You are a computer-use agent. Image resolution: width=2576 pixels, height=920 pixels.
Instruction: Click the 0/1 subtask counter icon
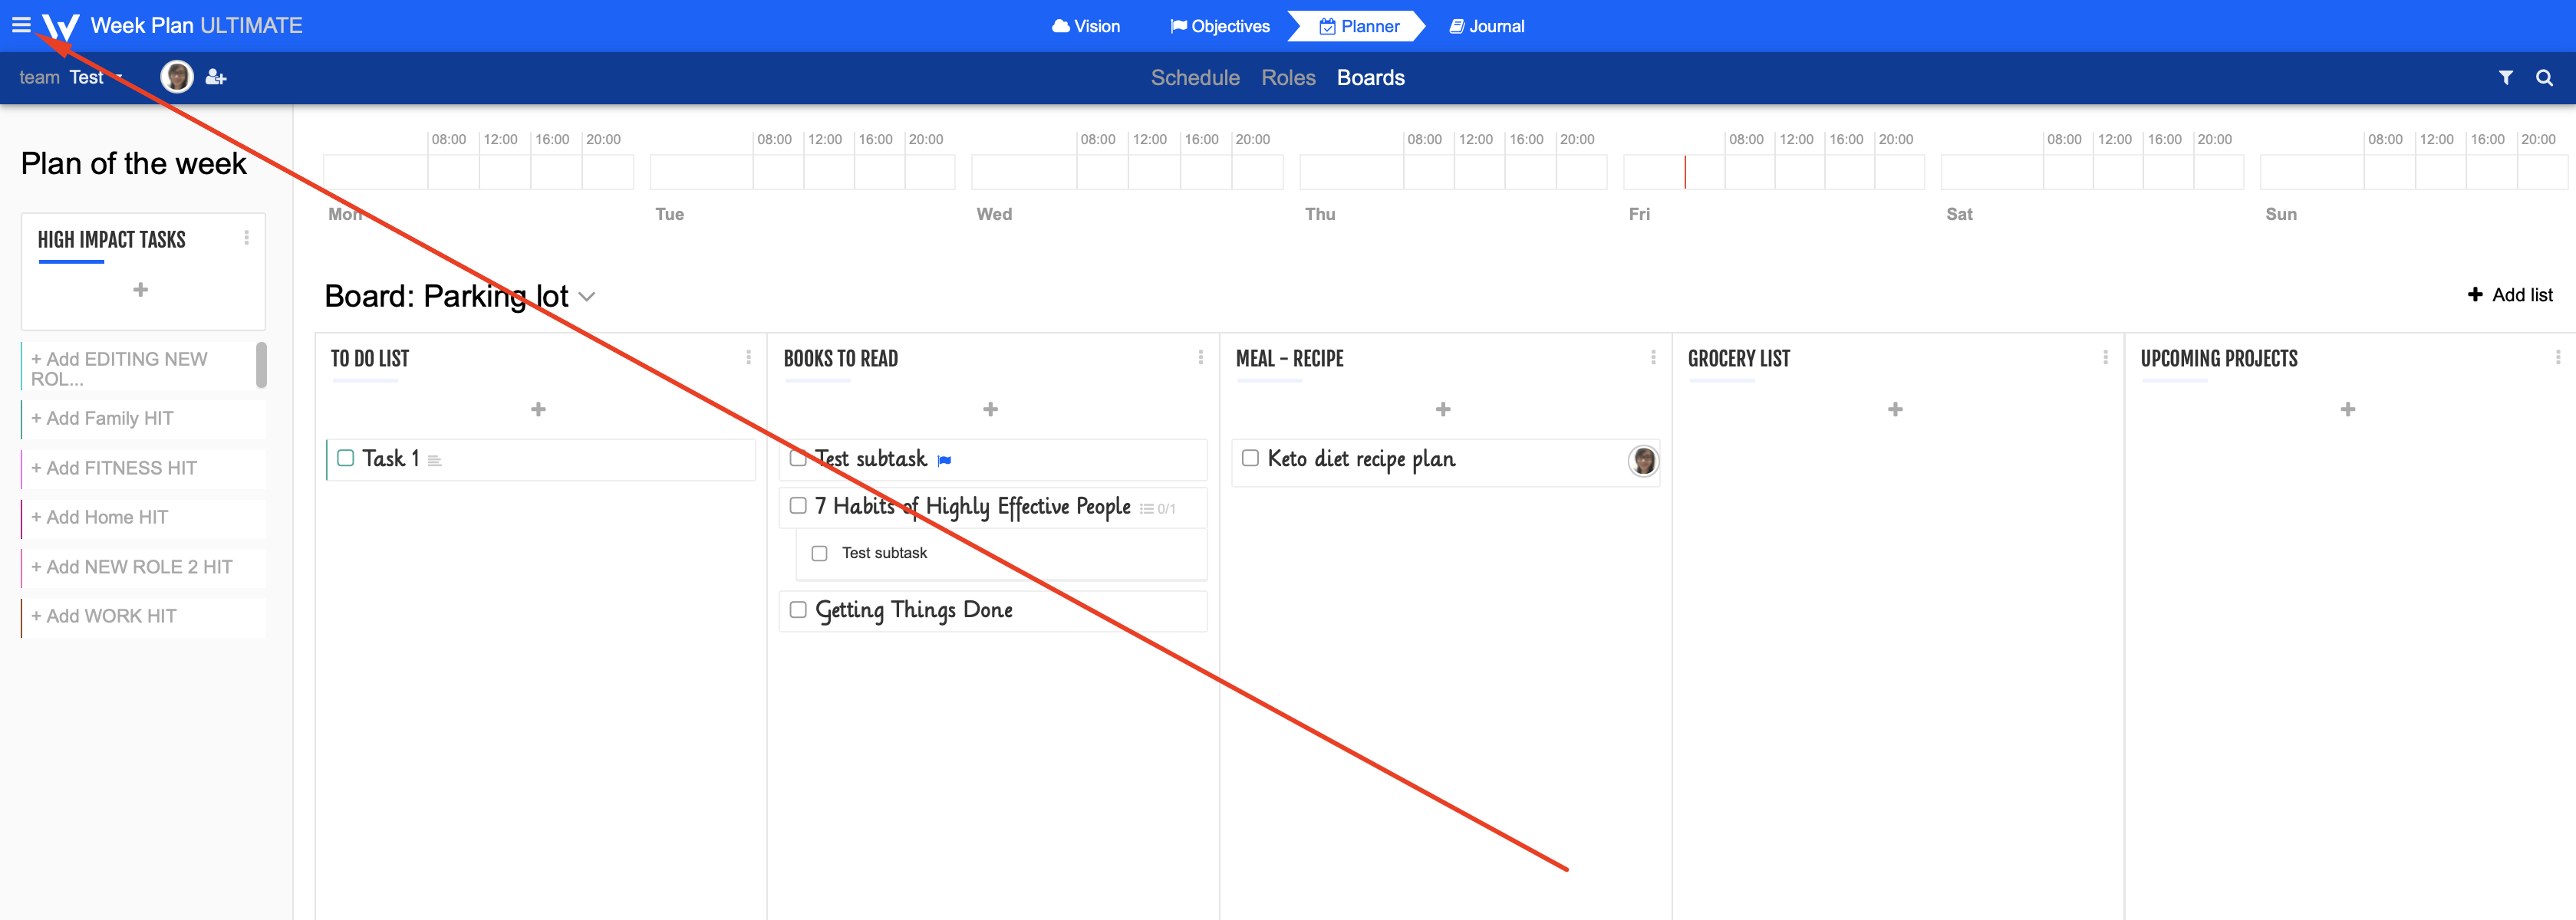[x=1157, y=508]
